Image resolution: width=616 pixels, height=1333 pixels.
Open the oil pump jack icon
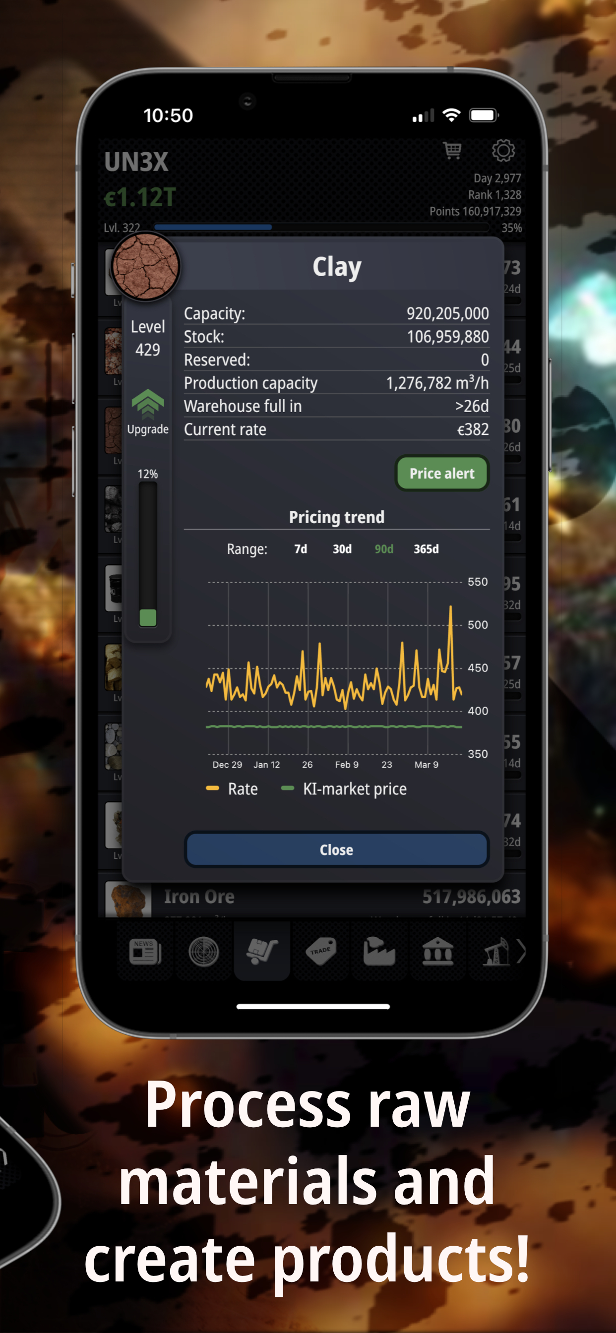pyautogui.click(x=495, y=951)
